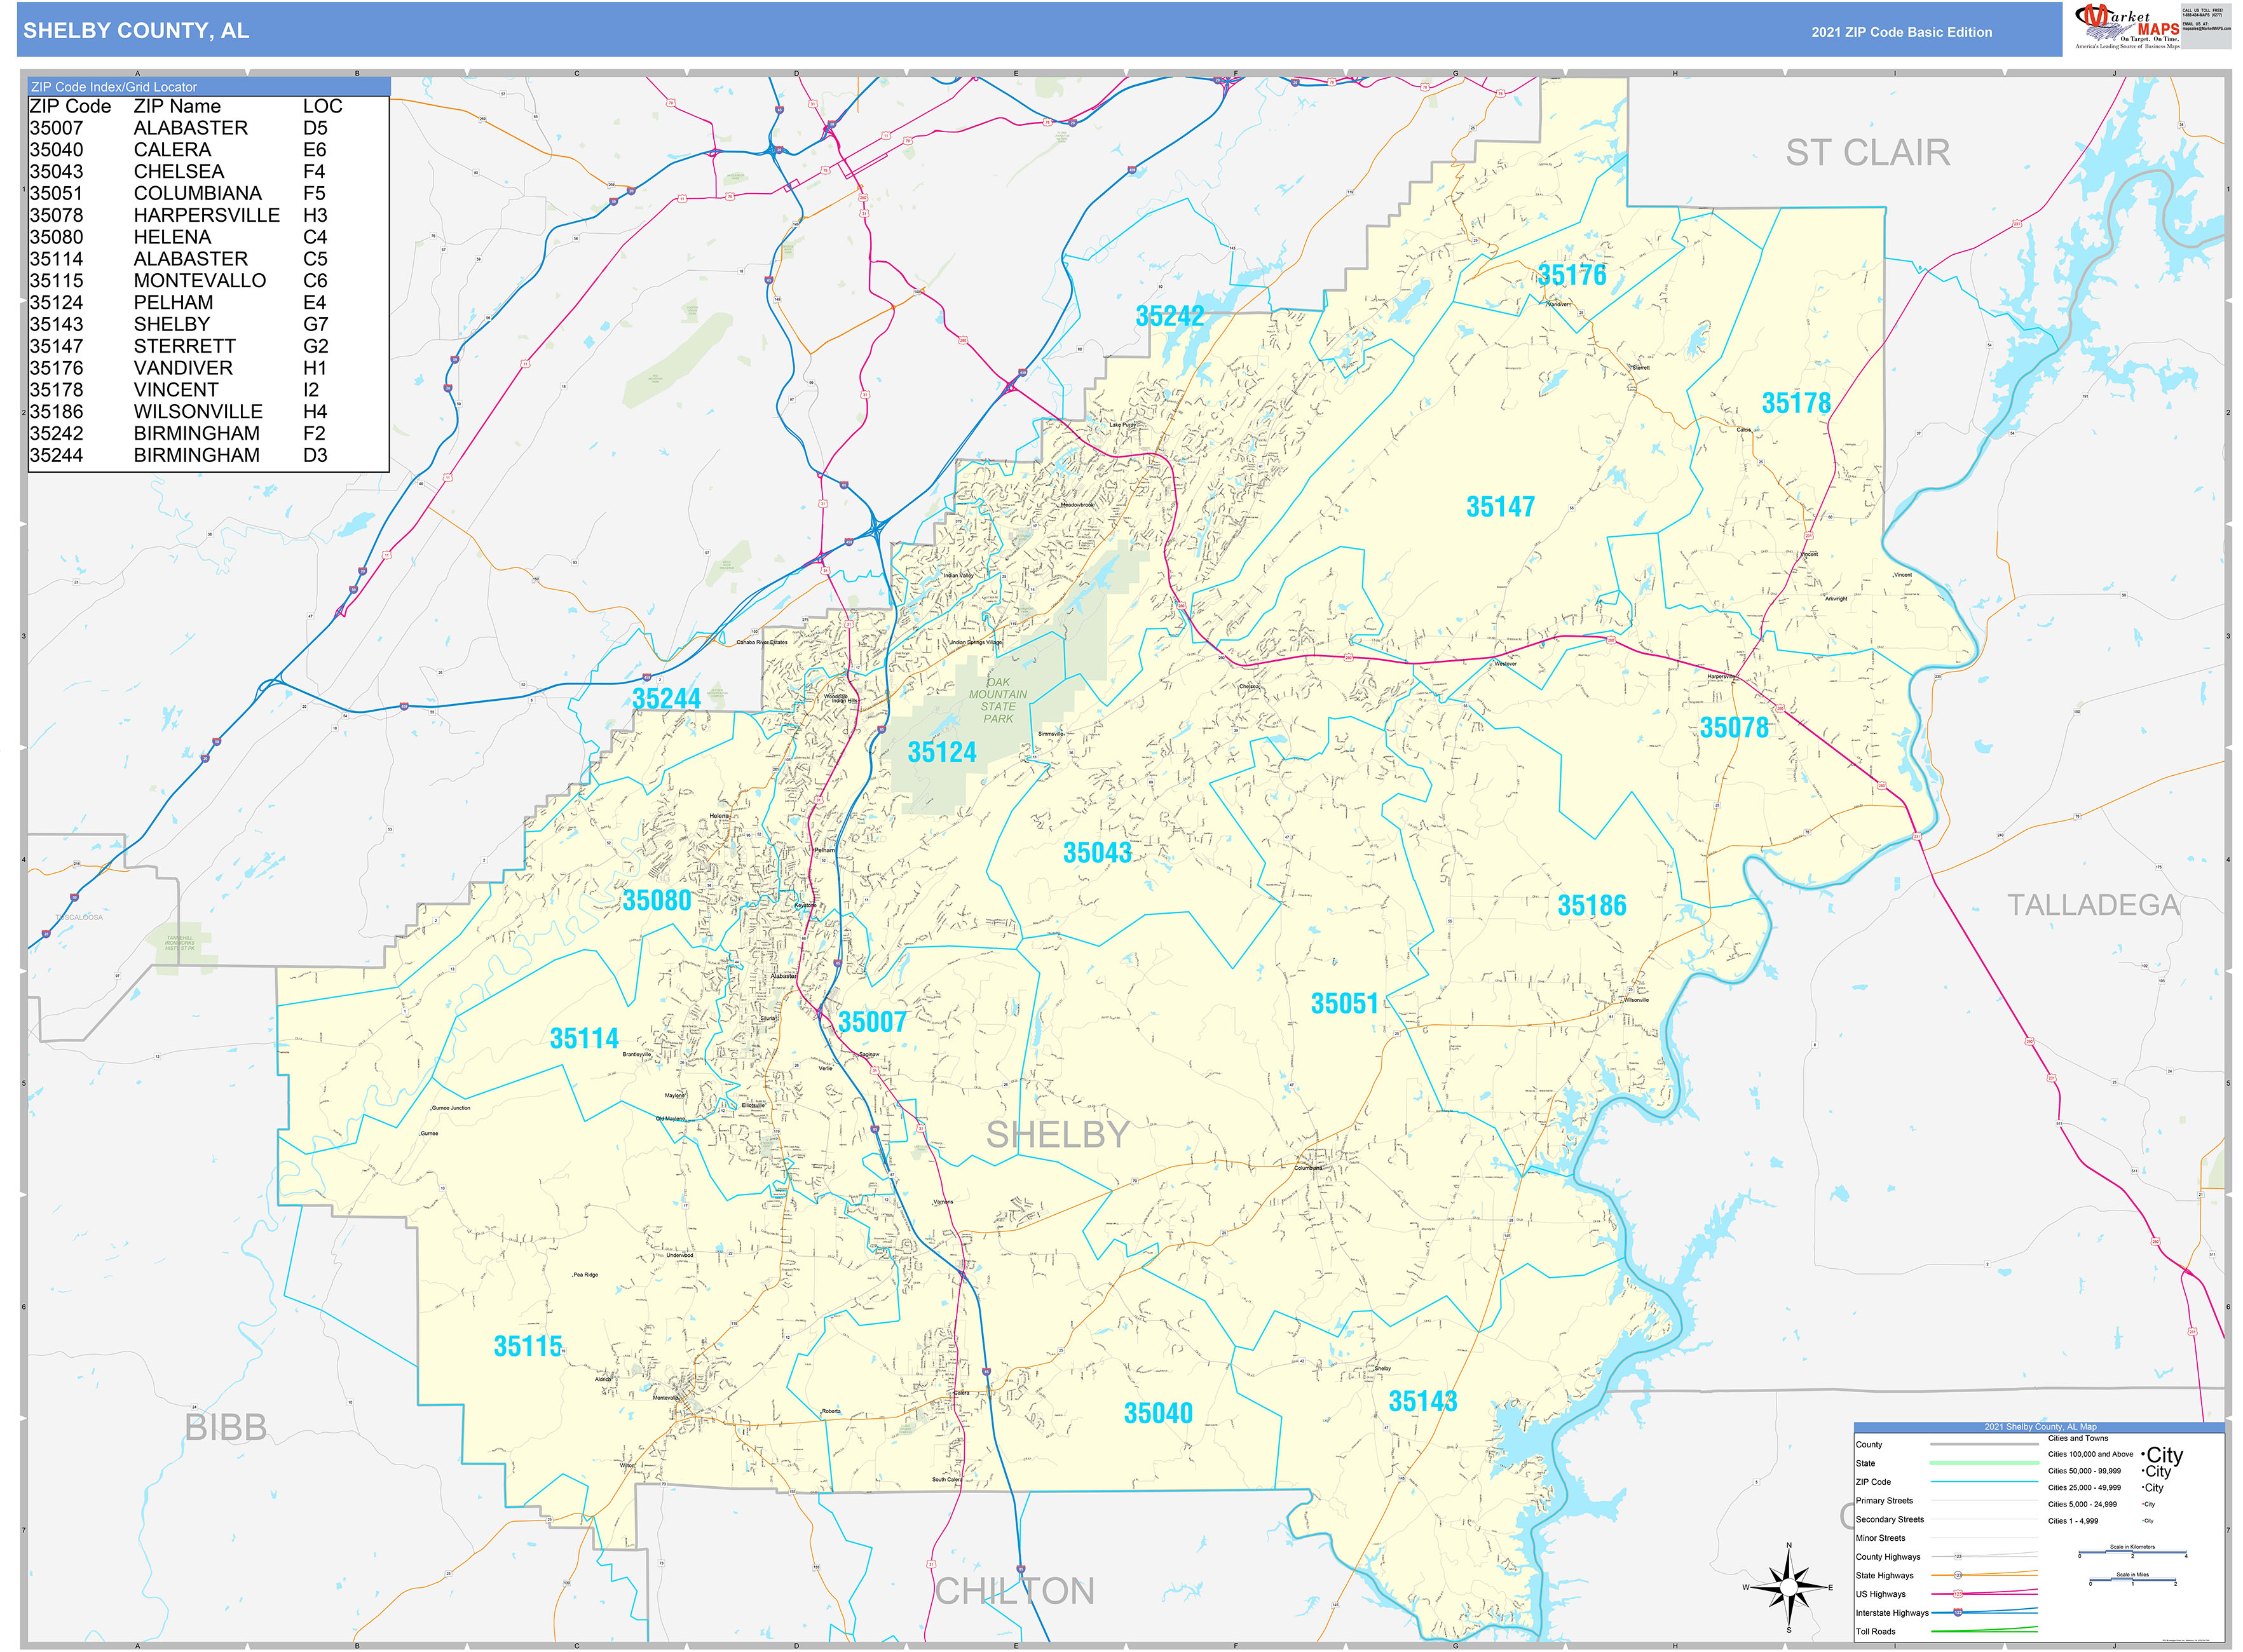The image size is (2243, 1652).
Task: Click the CHILTON county label
Action: click(x=1014, y=1591)
